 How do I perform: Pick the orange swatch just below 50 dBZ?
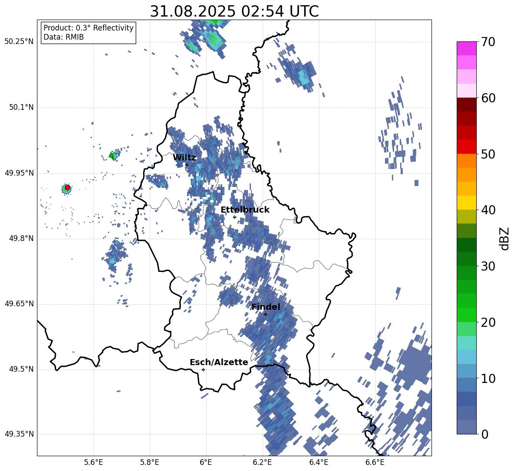(466, 160)
